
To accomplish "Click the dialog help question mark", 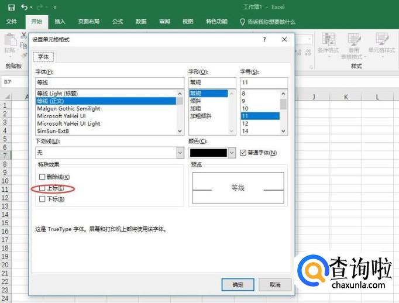I will 264,39.
